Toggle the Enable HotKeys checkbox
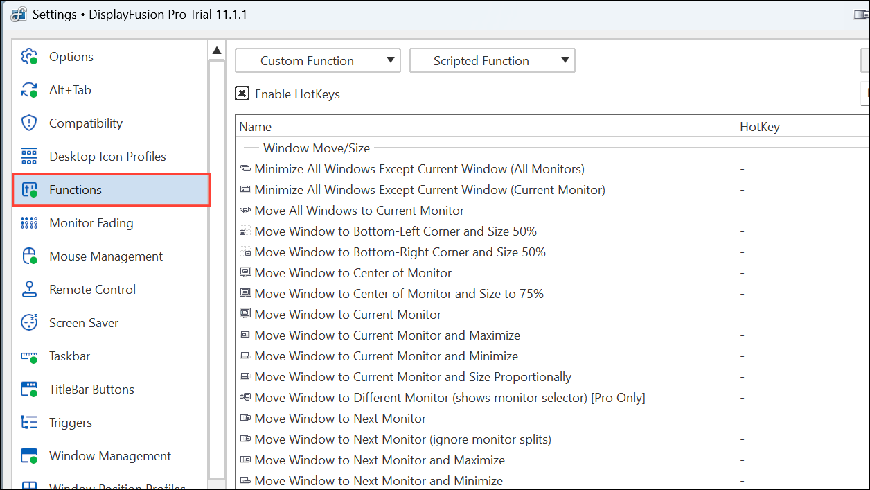Screen dimensions: 870x490 click(x=242, y=94)
